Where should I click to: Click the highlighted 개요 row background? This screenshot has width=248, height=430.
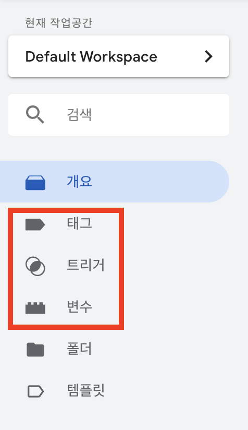point(115,182)
